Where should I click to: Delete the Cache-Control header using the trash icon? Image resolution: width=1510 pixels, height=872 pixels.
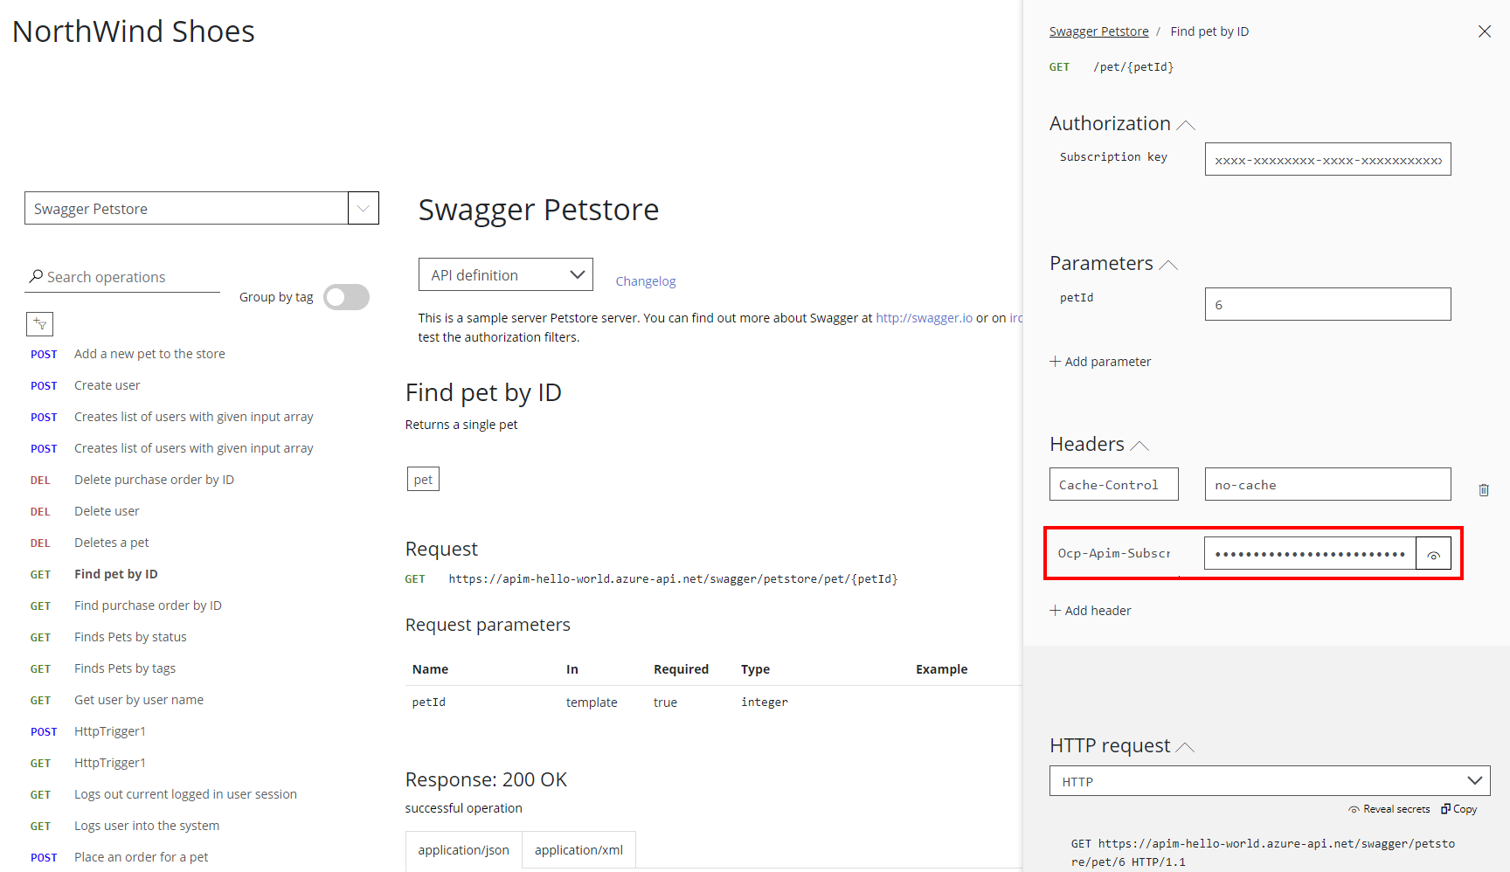[1483, 489]
